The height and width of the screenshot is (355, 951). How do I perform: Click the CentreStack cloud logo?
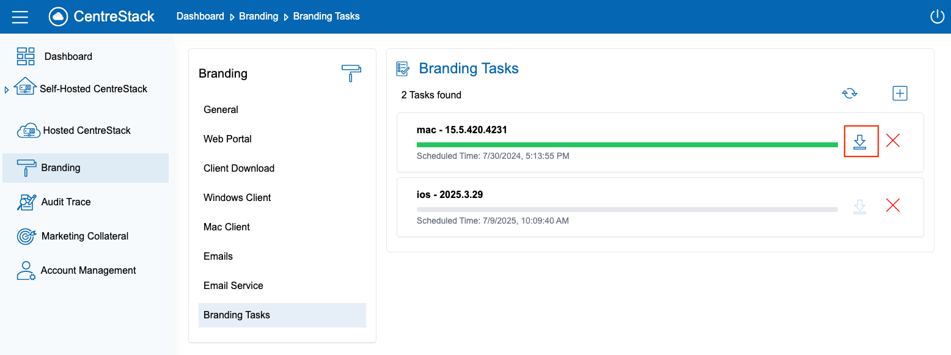[x=59, y=16]
